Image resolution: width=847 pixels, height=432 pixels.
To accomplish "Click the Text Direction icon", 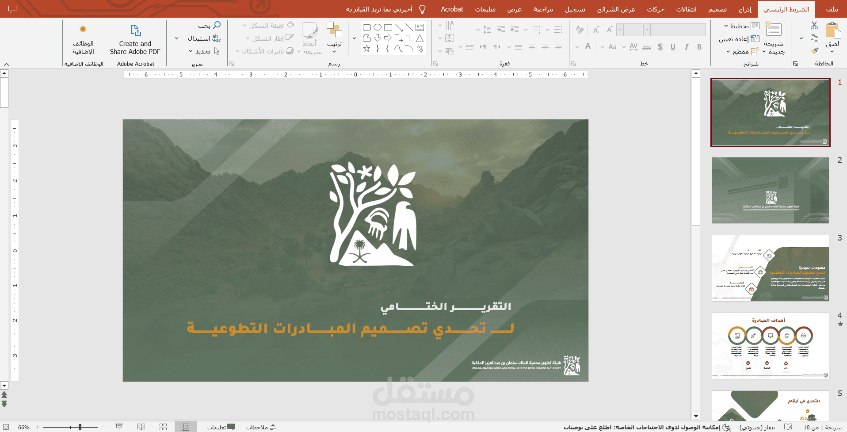I will coord(450,26).
